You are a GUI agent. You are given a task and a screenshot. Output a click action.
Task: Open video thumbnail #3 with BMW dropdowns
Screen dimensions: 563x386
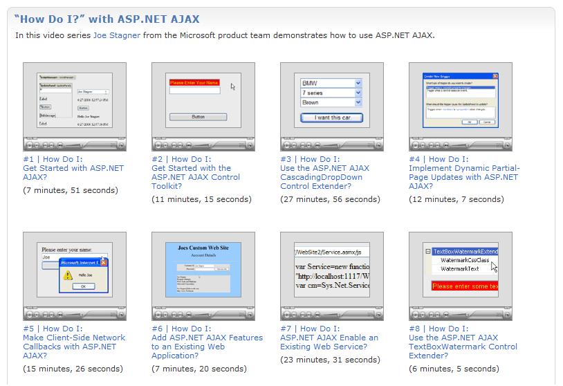332,107
